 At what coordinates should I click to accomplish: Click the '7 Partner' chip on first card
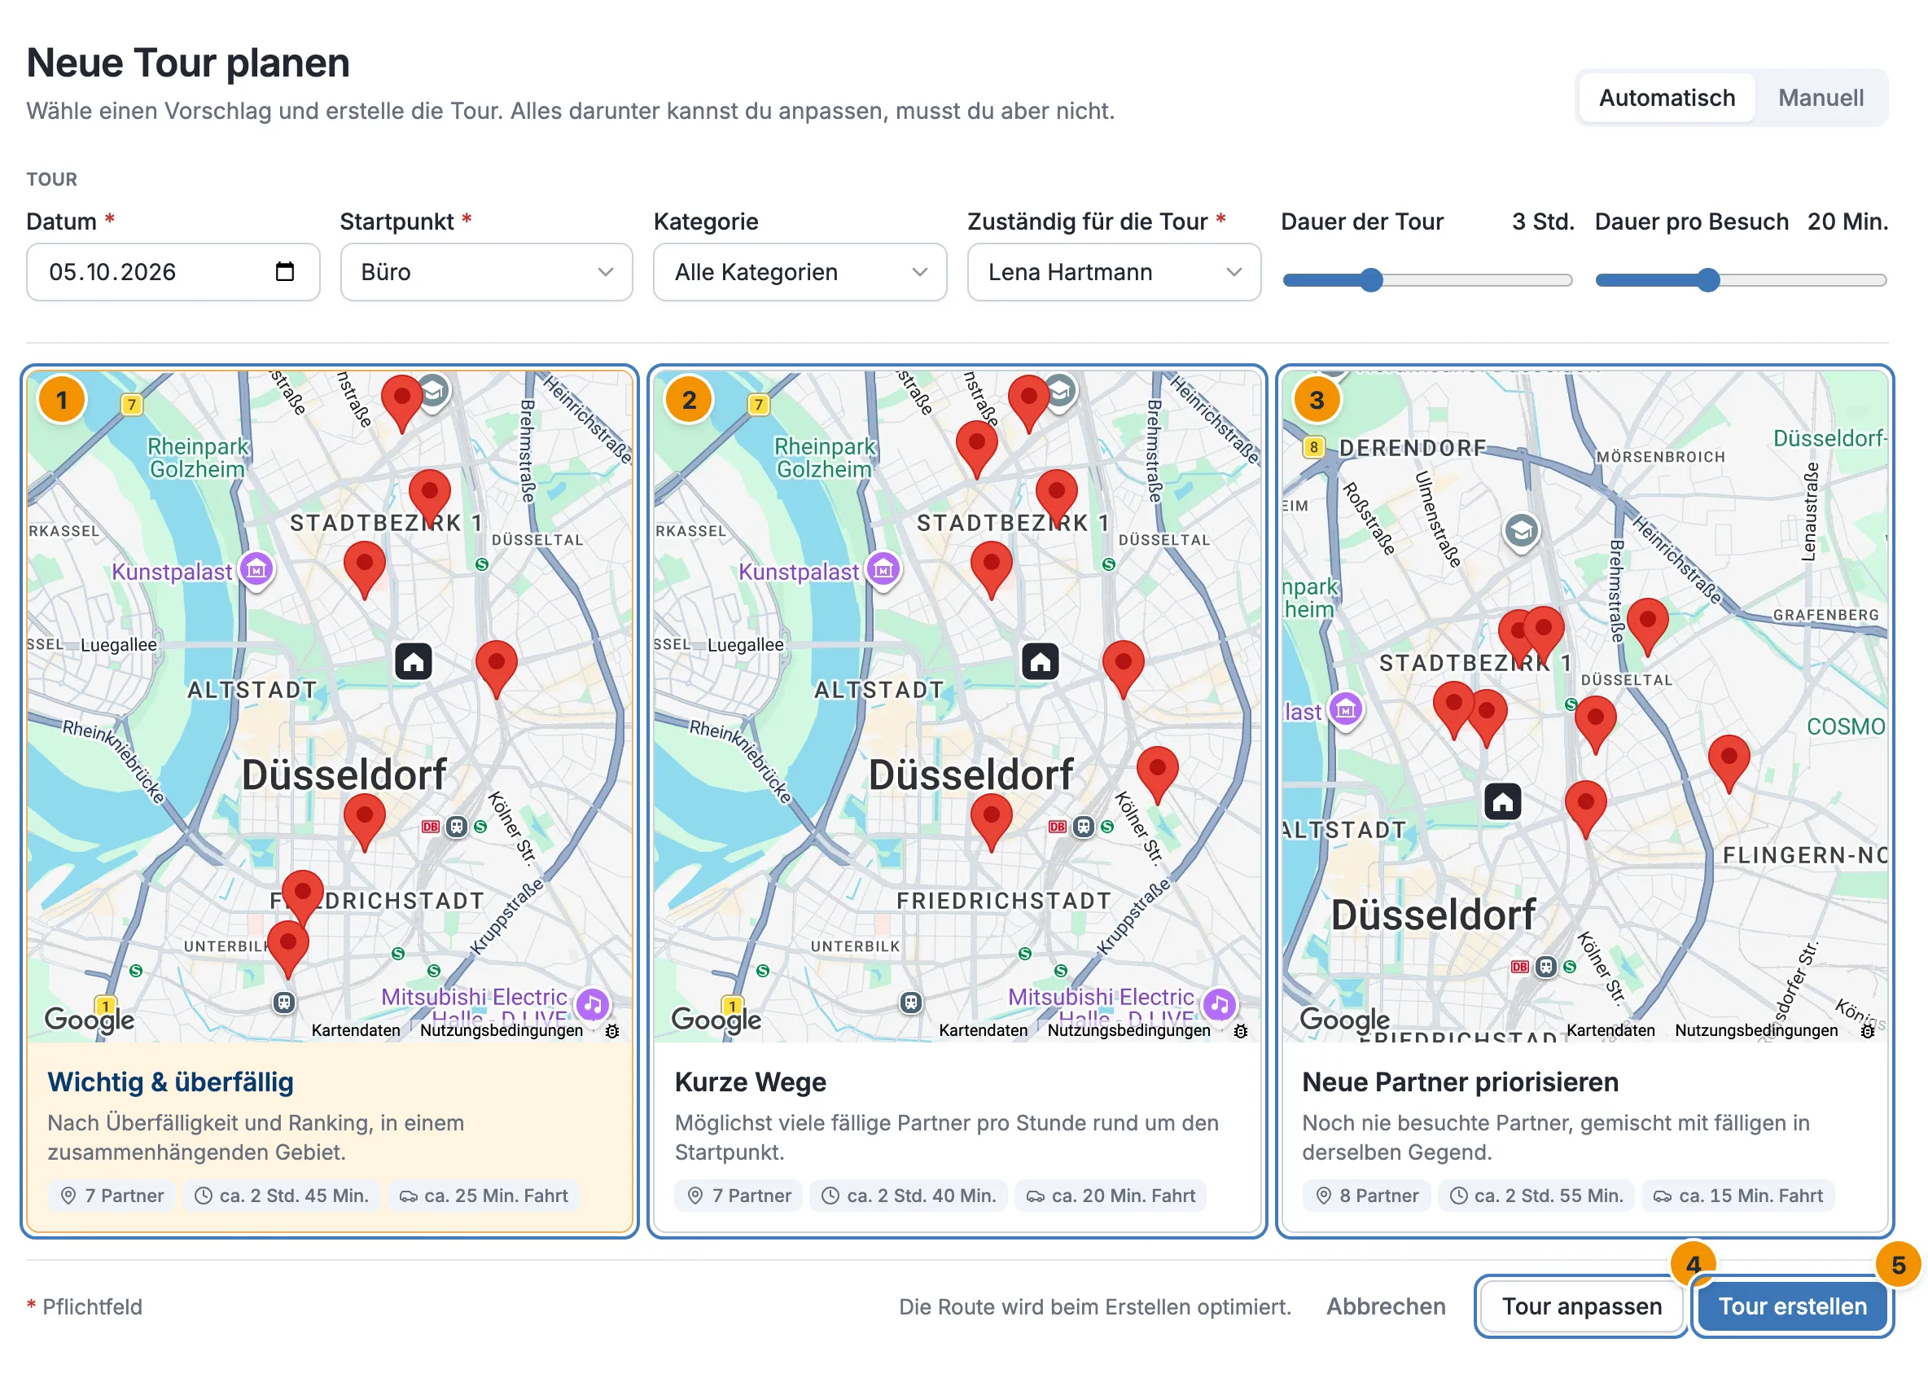(113, 1196)
